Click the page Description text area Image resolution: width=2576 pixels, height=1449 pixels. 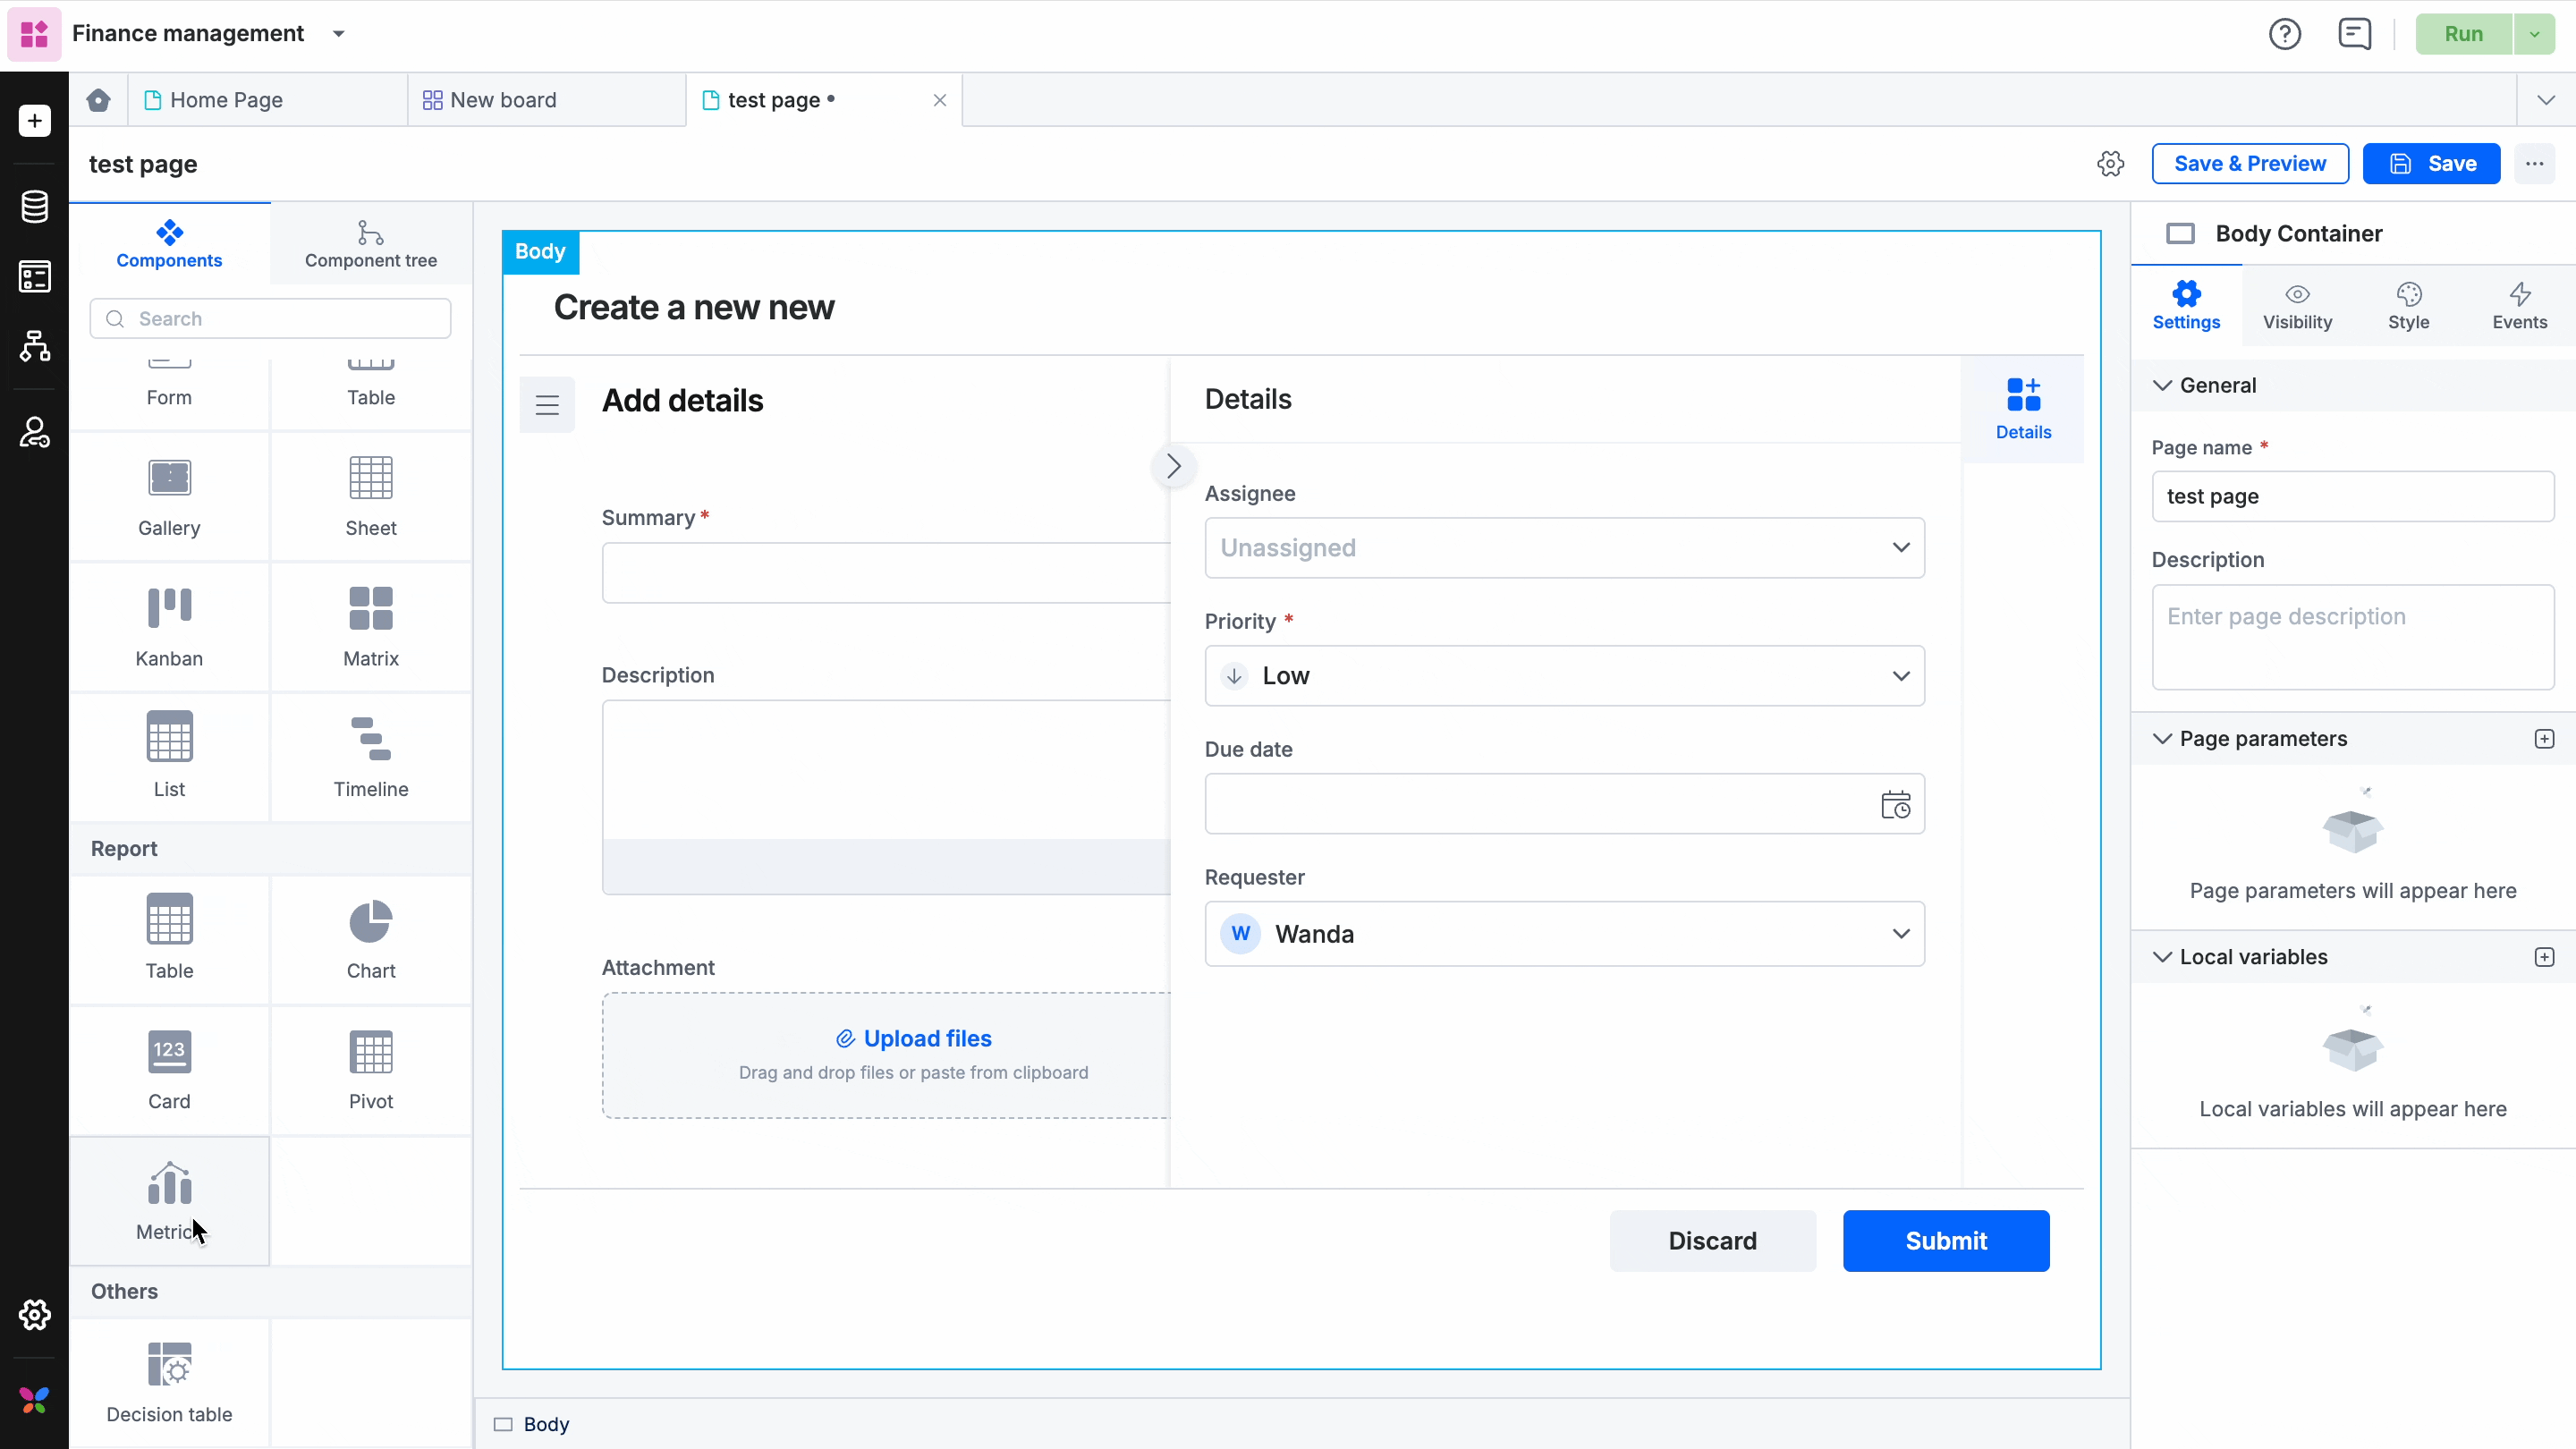pyautogui.click(x=2352, y=637)
